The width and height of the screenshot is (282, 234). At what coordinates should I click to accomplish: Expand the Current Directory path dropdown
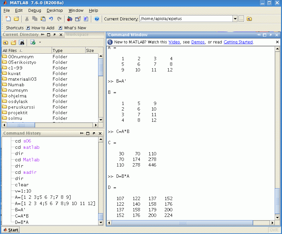coord(235,19)
